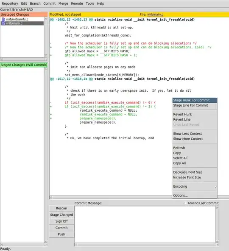The height and width of the screenshot is (251, 229).
Task: Click the Rescan button
Action: tap(61, 208)
